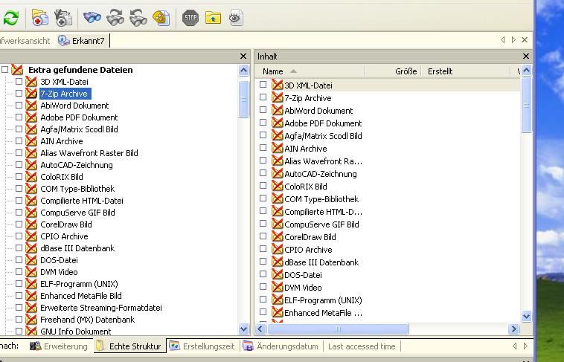
Task: Open file preview with the eye icon
Action: click(236, 18)
